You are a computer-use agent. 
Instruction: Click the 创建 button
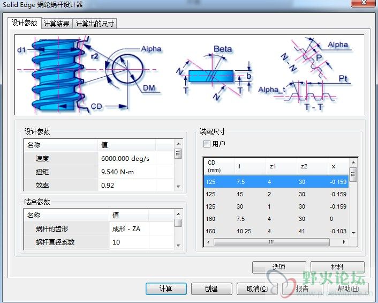point(211,289)
